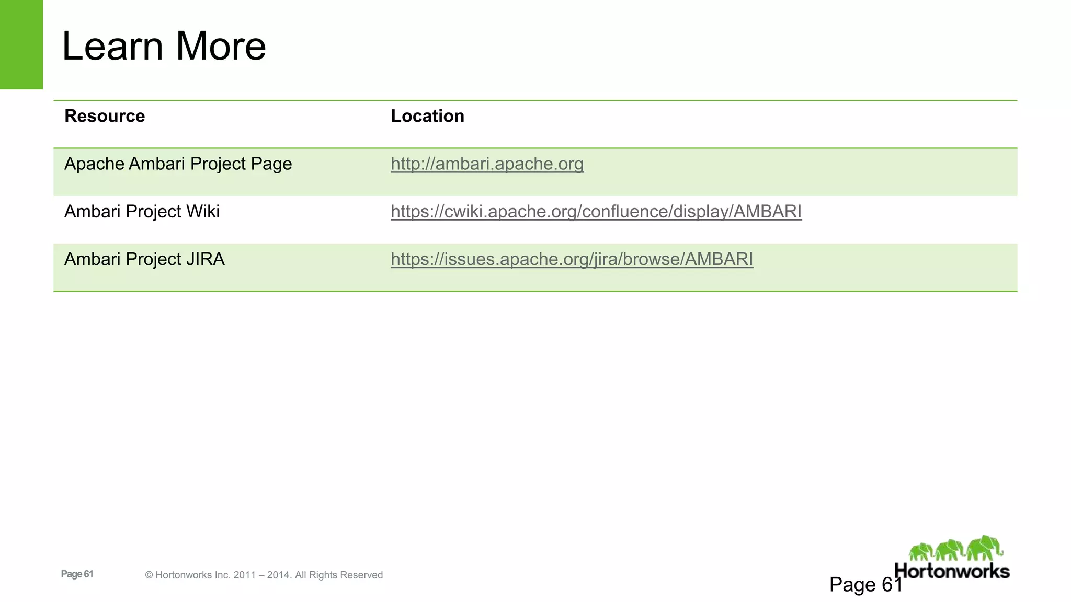Image resolution: width=1071 pixels, height=602 pixels.
Task: Click the large black 'Page 61' number
Action: click(866, 584)
